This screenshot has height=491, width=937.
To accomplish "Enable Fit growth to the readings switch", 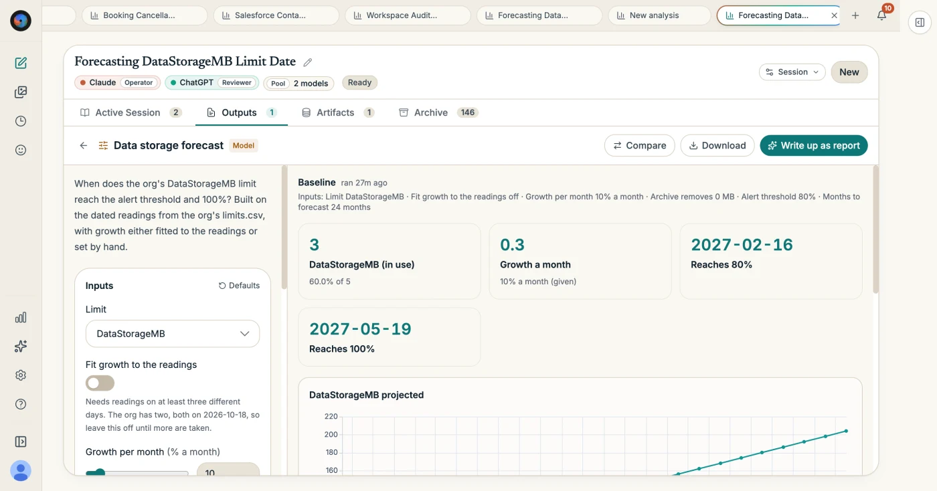I will [100, 383].
